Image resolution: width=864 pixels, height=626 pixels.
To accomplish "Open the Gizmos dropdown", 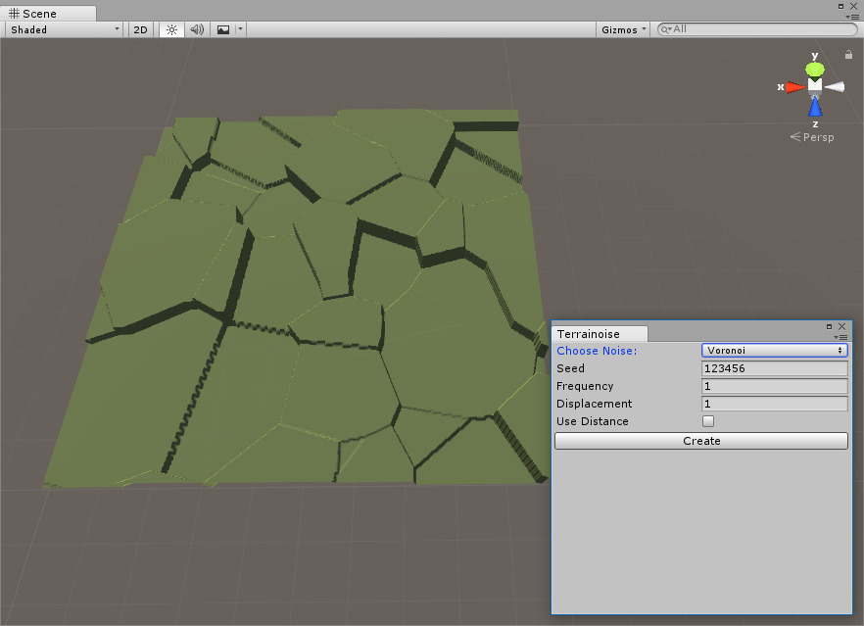I will (x=622, y=29).
